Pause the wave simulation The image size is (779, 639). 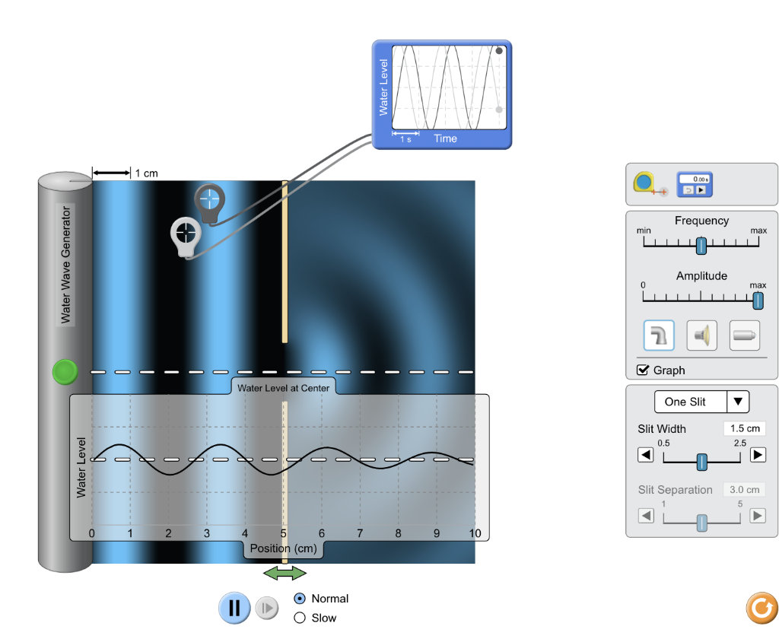point(234,608)
